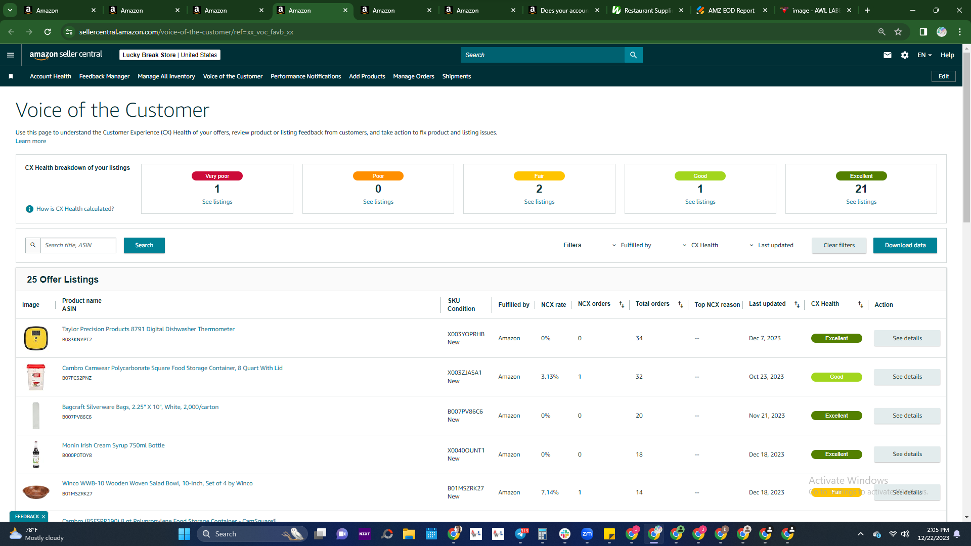The height and width of the screenshot is (546, 971).
Task: Open the EN language dropdown
Action: point(924,55)
